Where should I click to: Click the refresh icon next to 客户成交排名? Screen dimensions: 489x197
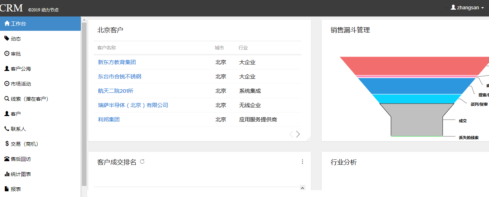pos(142,162)
